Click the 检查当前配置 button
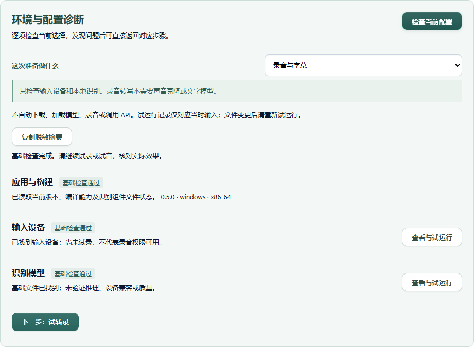This screenshot has height=347, width=474. coord(432,21)
